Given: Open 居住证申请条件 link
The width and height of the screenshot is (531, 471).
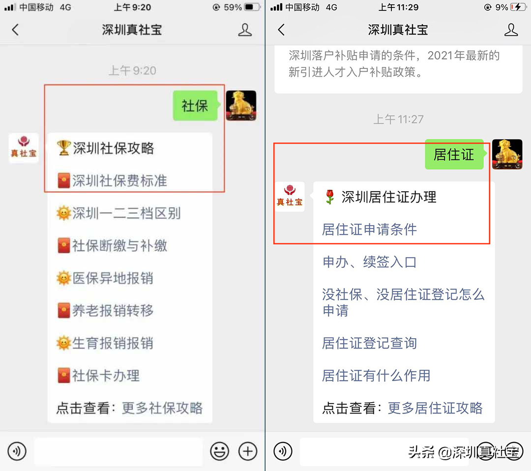Looking at the screenshot, I should coord(369,230).
